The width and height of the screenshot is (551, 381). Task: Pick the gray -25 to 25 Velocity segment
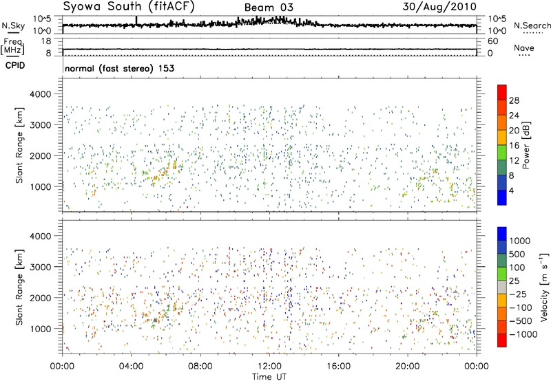[x=502, y=287]
